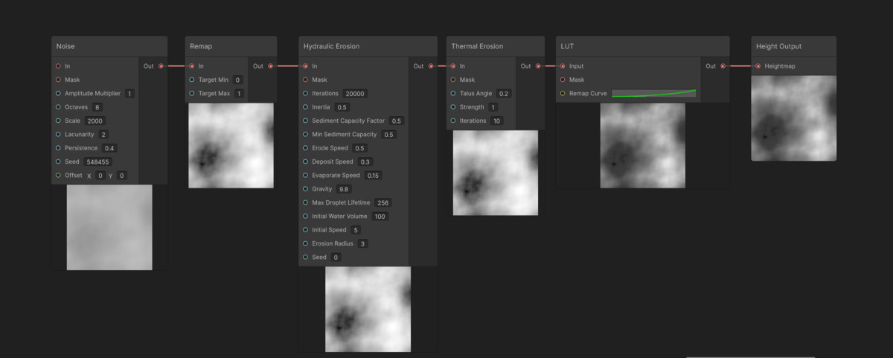Click the Remap Curve port on LUT
Screen dimensions: 893x358
pos(563,94)
